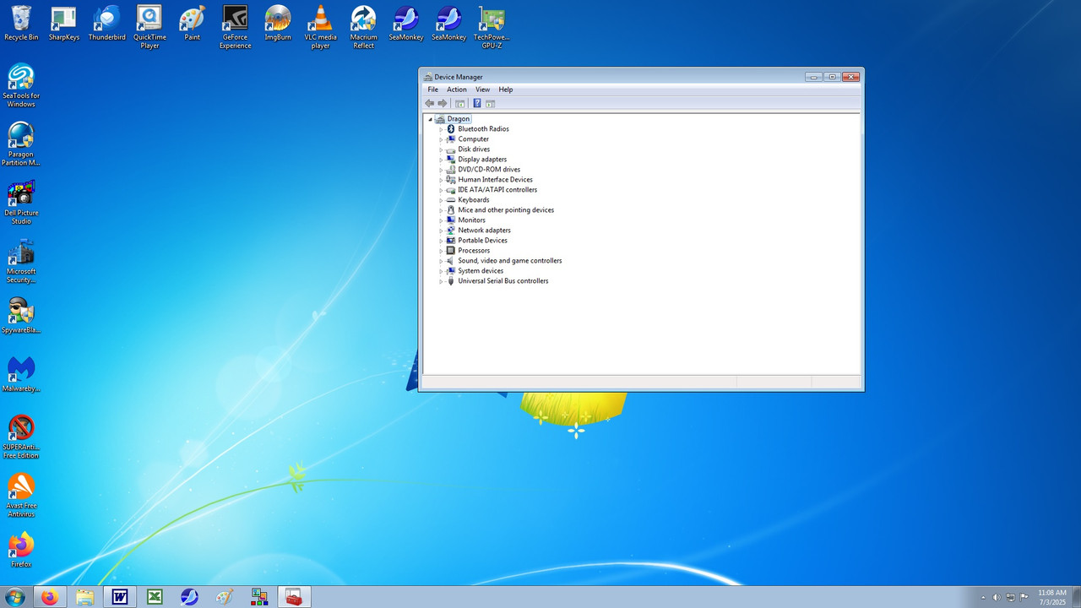Click the Word icon on taskbar
This screenshot has width=1081, height=608.
pyautogui.click(x=120, y=597)
